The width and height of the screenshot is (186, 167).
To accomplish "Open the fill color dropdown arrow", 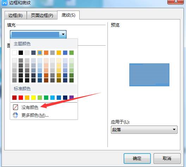I will (63, 34).
